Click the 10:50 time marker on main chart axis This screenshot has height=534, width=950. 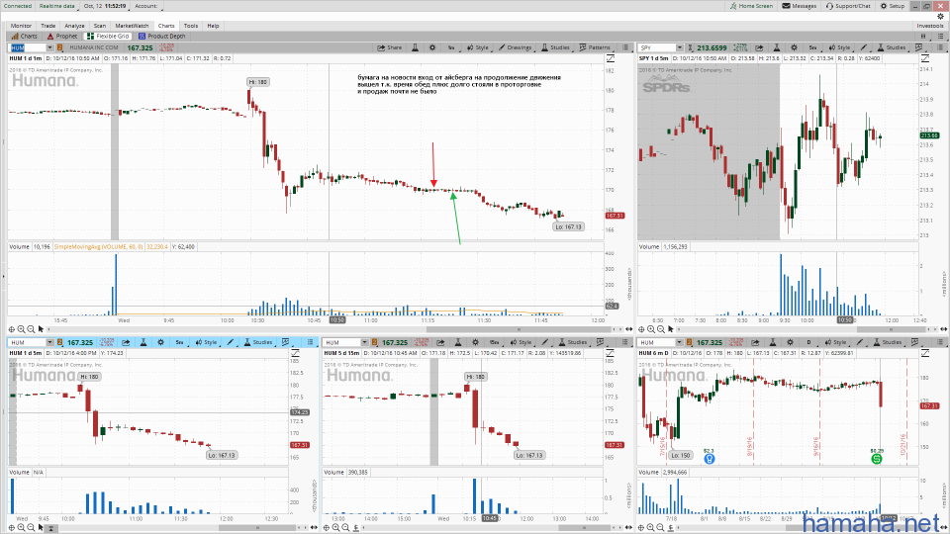pyautogui.click(x=336, y=319)
